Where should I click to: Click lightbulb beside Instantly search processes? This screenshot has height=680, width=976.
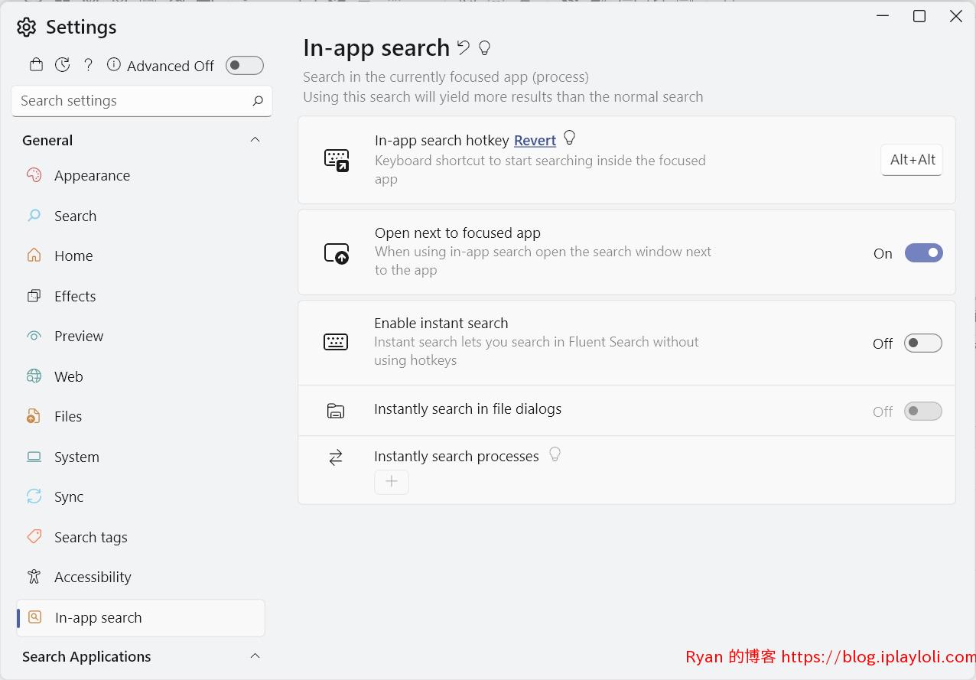[x=555, y=454]
